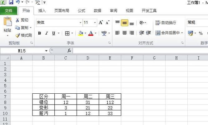Select column header F

coord(132,58)
